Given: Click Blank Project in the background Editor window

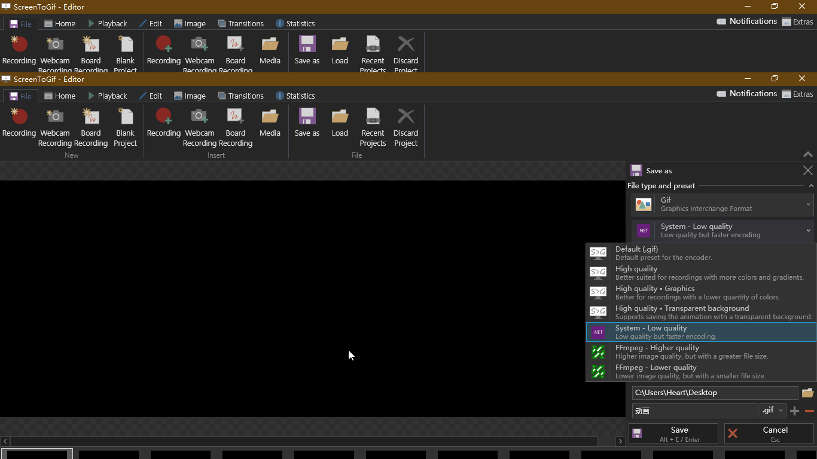Looking at the screenshot, I should click(x=126, y=54).
